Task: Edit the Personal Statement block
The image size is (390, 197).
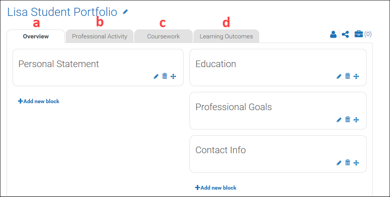Action: [x=156, y=76]
